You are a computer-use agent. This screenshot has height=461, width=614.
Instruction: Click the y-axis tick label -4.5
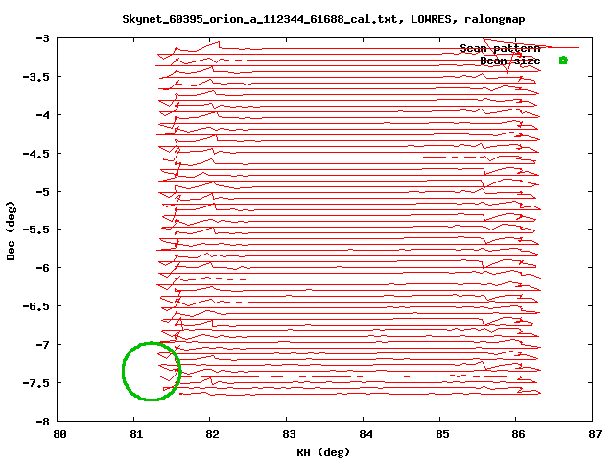coord(36,154)
